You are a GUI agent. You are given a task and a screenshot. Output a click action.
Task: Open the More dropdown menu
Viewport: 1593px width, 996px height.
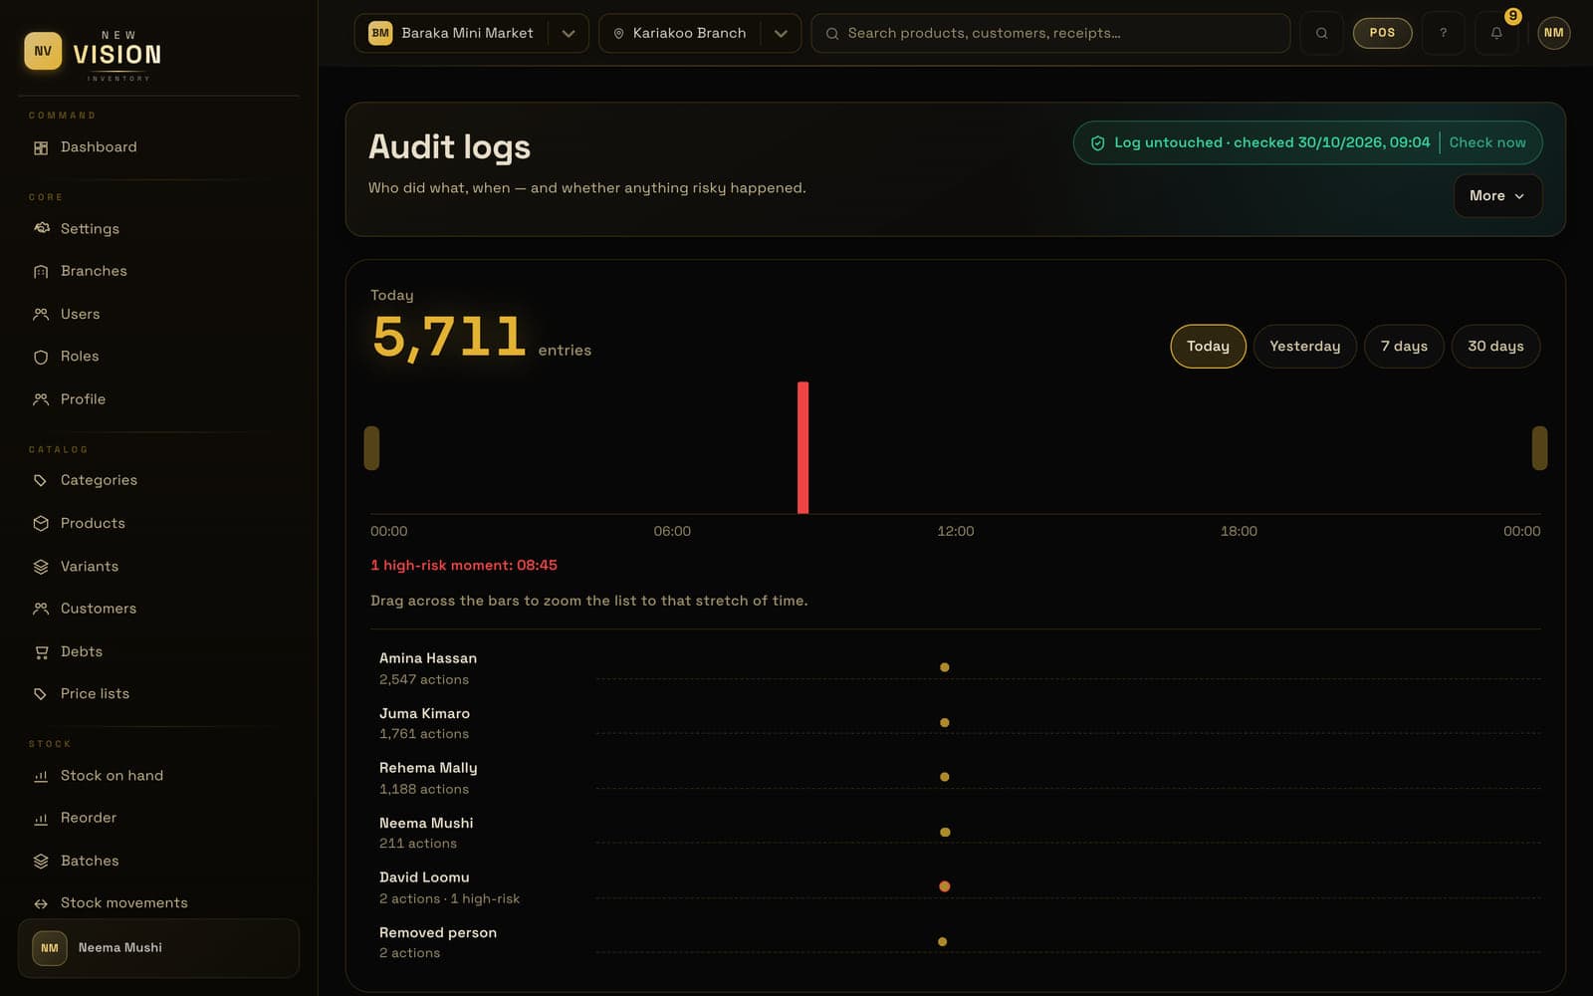pyautogui.click(x=1497, y=196)
